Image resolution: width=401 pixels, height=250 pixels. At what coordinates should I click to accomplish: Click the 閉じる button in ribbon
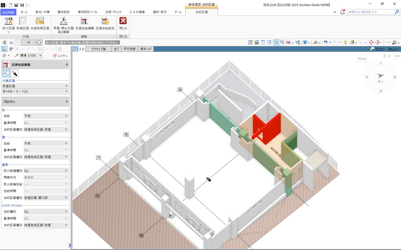coord(123,23)
